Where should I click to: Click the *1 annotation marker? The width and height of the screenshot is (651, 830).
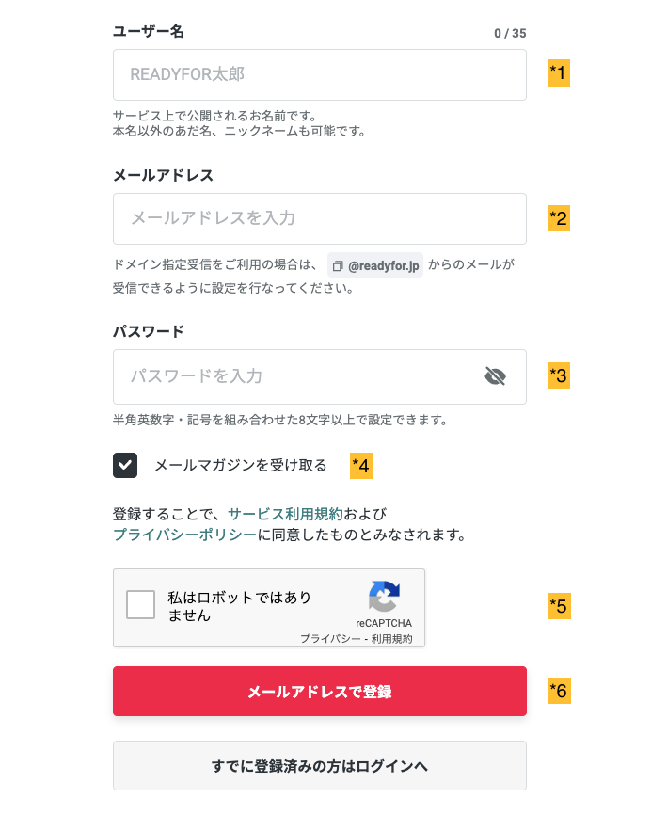click(x=559, y=73)
